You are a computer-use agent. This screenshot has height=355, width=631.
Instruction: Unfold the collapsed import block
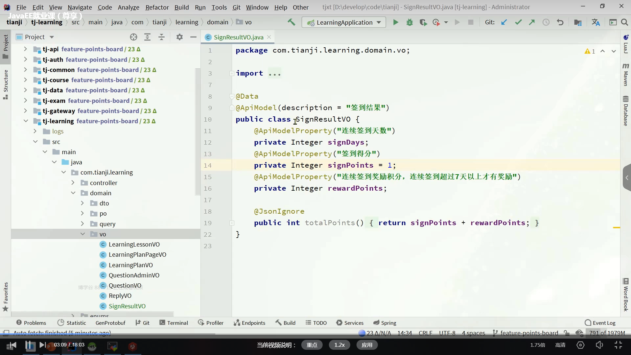tap(232, 73)
